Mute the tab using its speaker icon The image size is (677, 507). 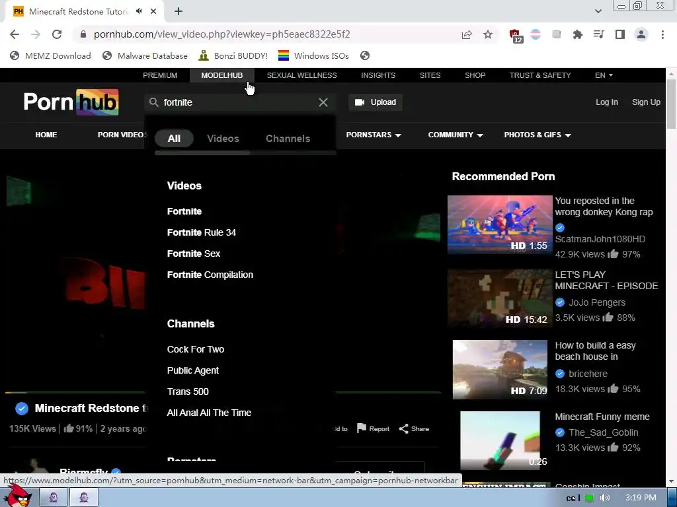139,11
